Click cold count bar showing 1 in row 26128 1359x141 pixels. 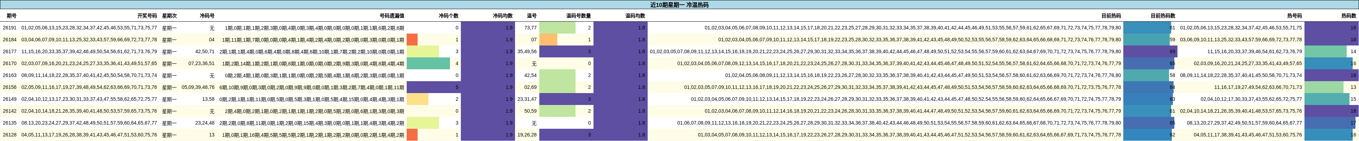click(x=412, y=135)
